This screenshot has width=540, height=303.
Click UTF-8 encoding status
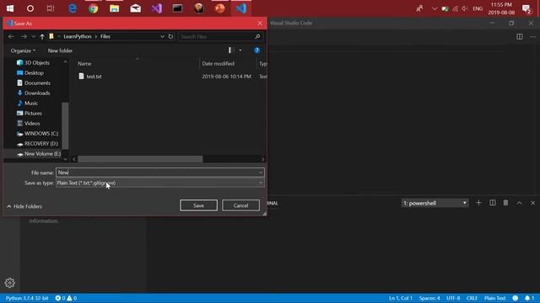click(x=453, y=298)
